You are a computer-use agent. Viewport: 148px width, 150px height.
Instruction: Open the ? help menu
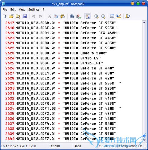[x=43, y=10]
